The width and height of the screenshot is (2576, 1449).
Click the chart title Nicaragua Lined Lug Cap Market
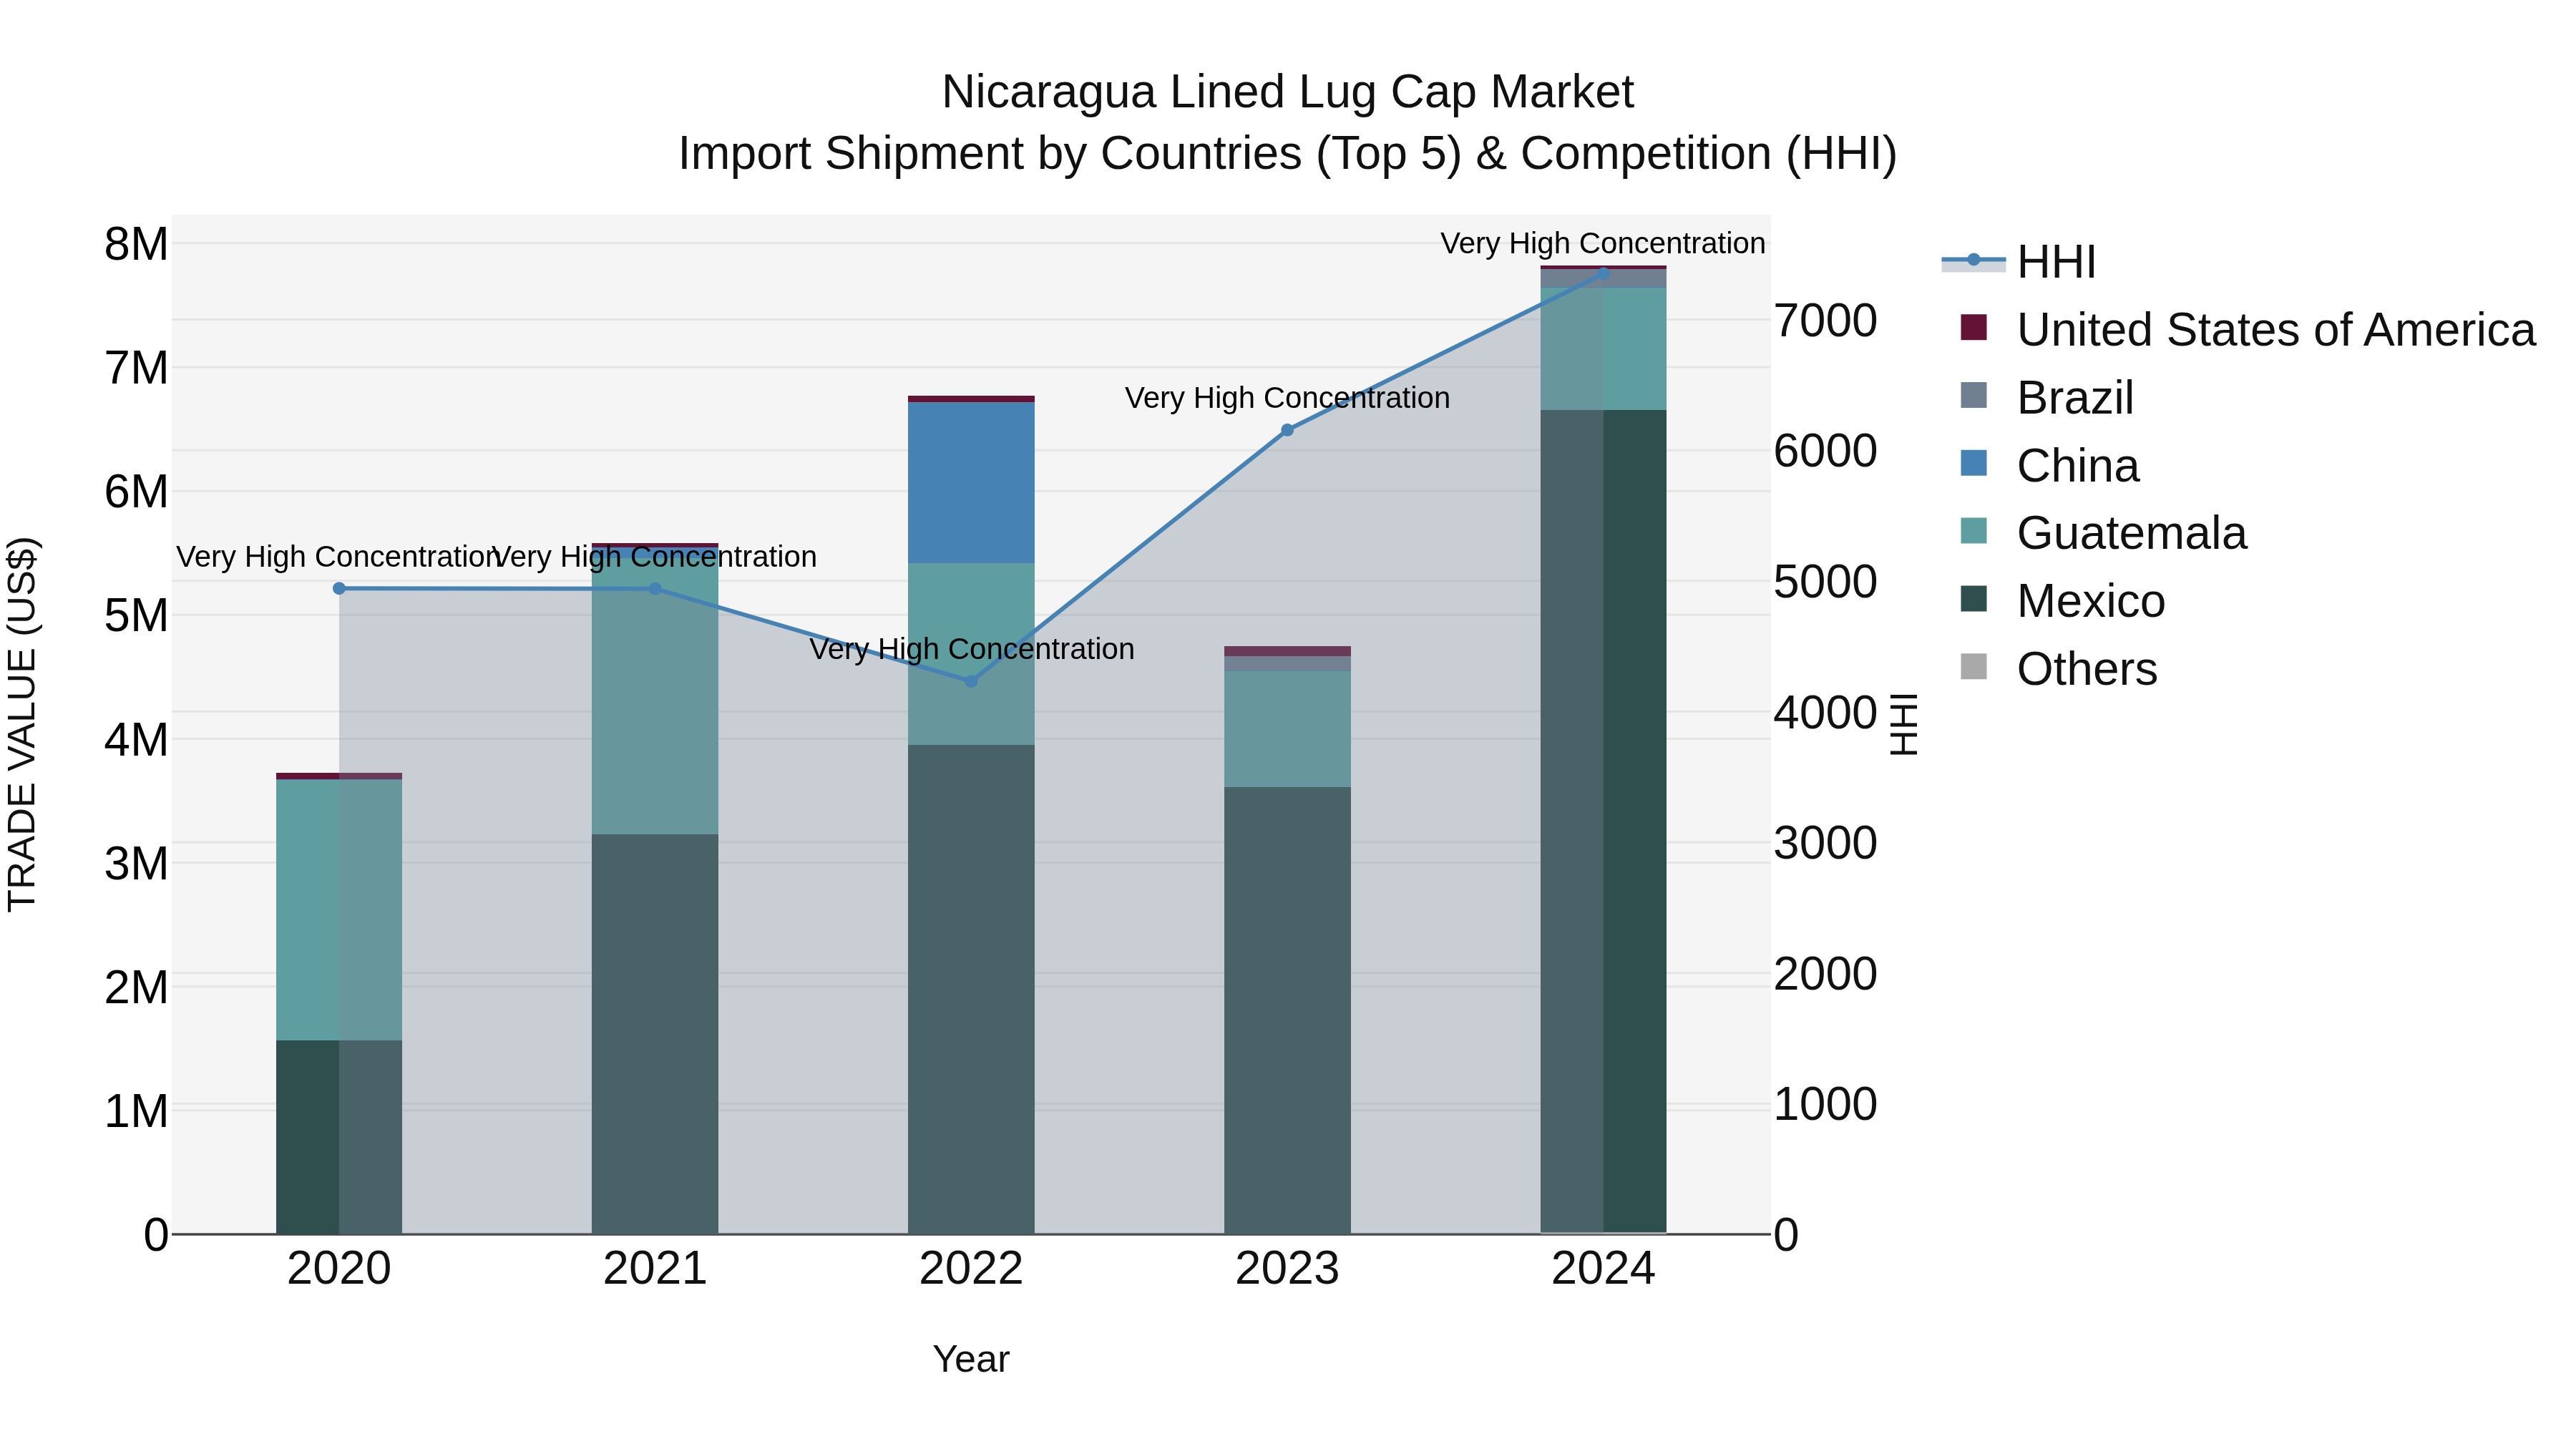pos(1288,92)
